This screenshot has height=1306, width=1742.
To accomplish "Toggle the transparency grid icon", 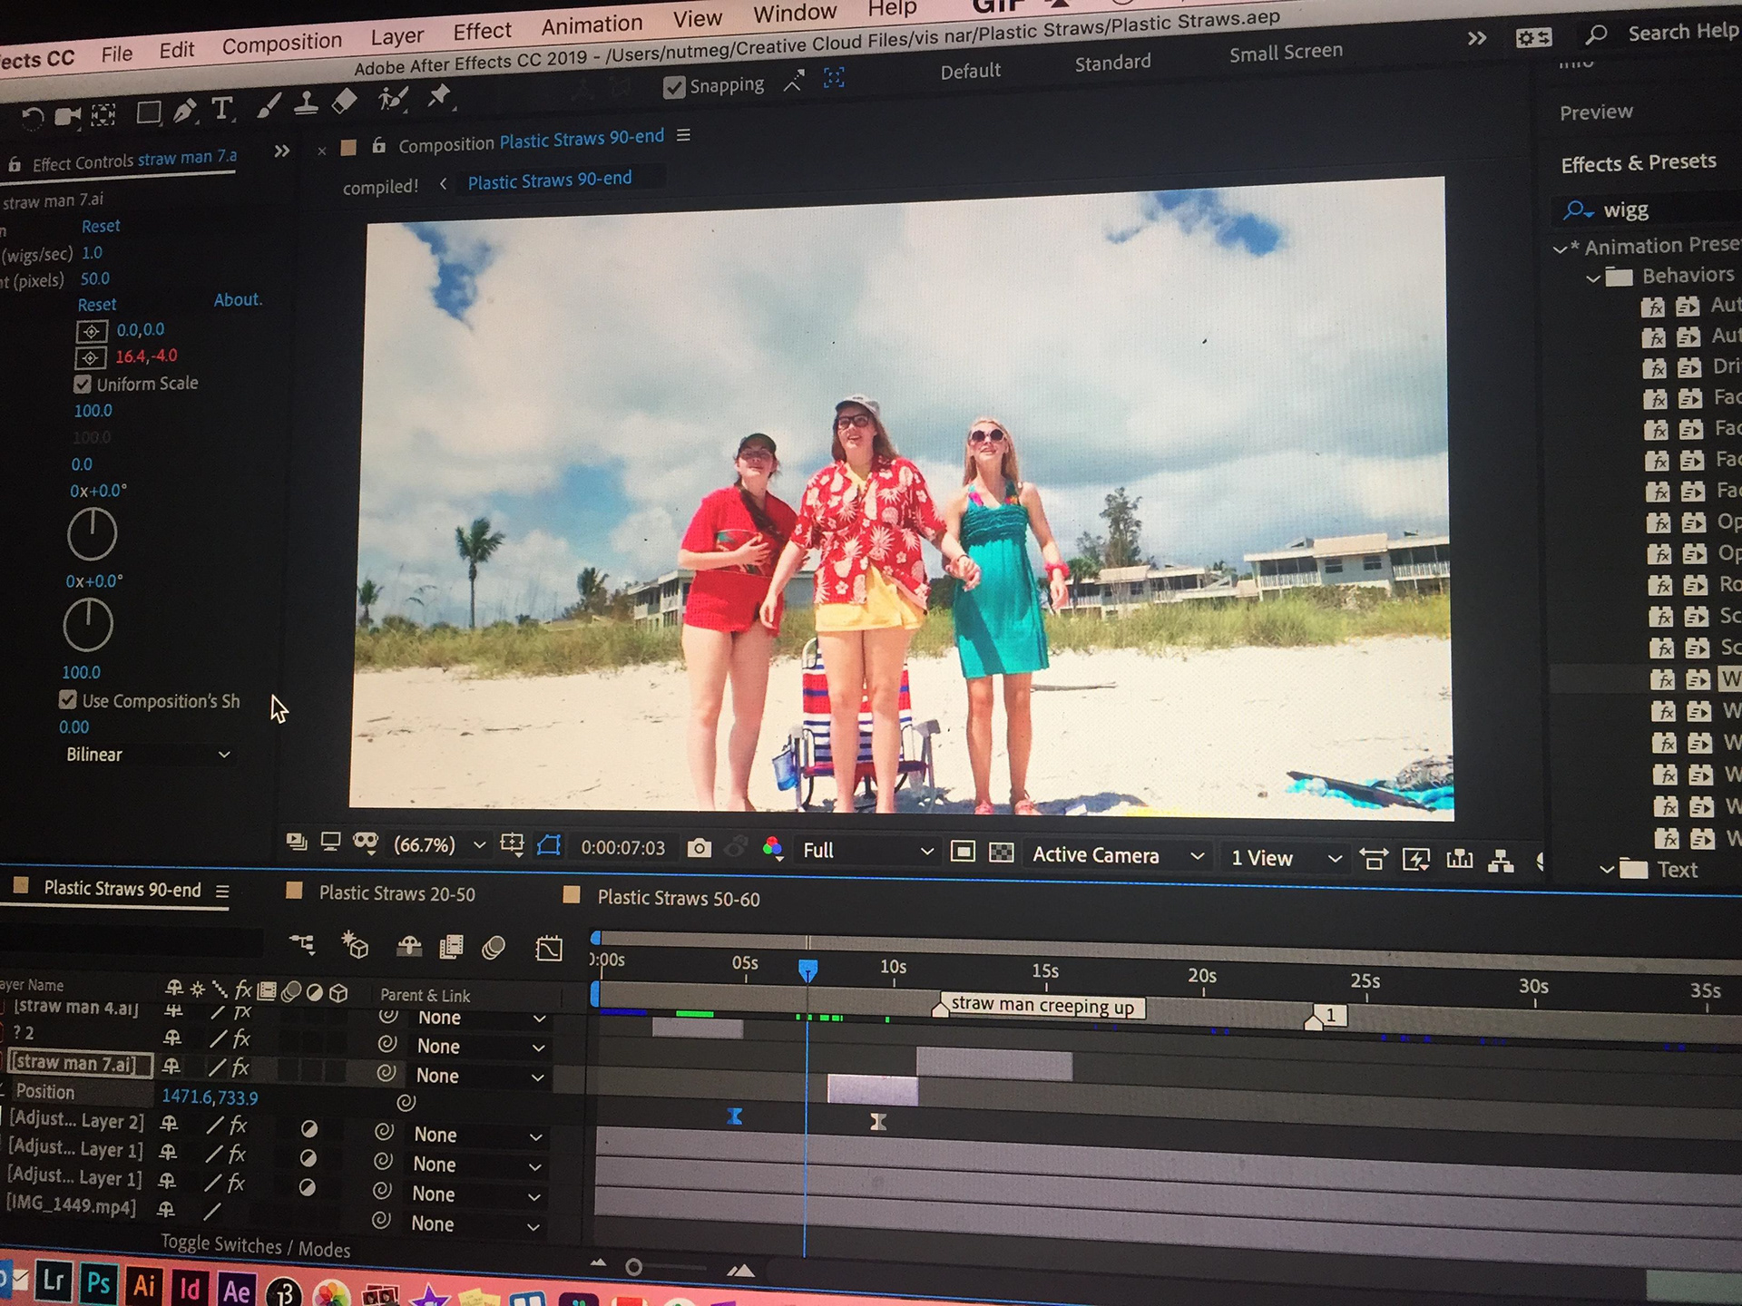I will (x=1001, y=853).
